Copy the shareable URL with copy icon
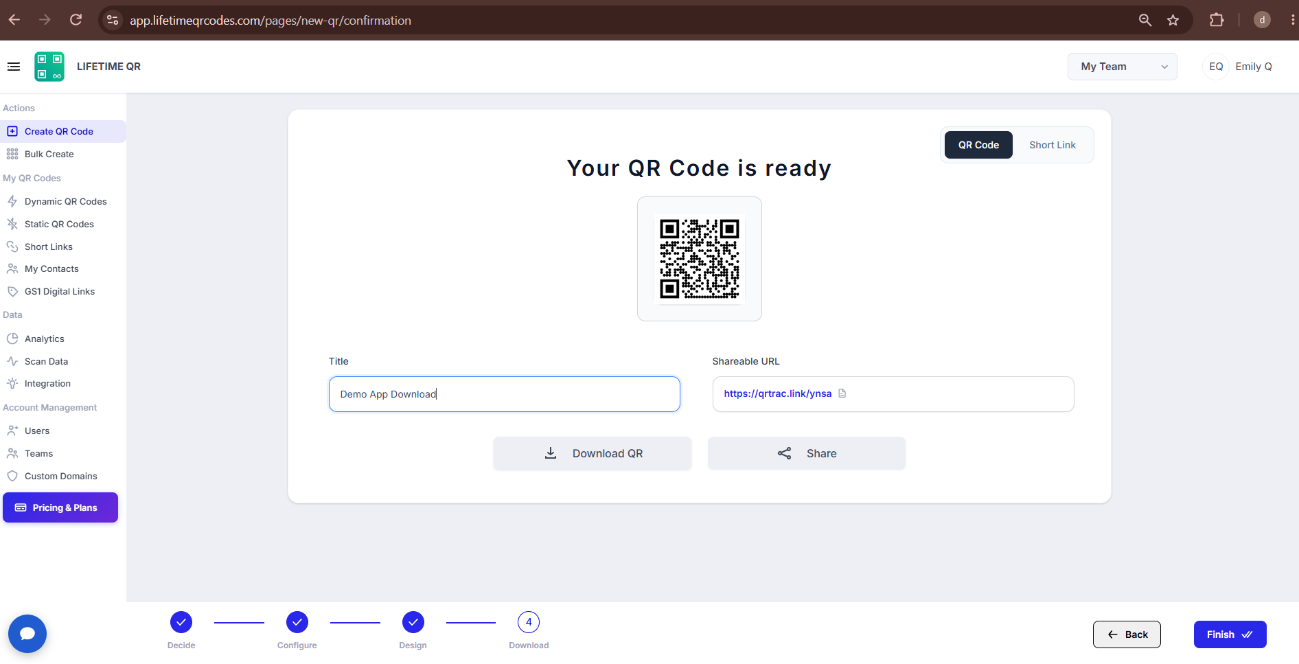The width and height of the screenshot is (1299, 664). tap(842, 393)
